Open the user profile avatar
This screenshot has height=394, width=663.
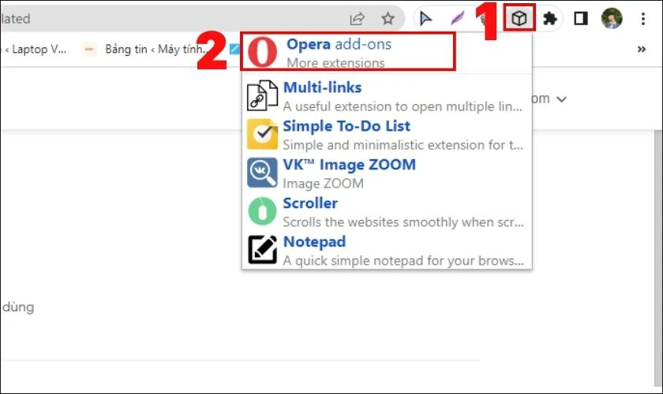(611, 19)
